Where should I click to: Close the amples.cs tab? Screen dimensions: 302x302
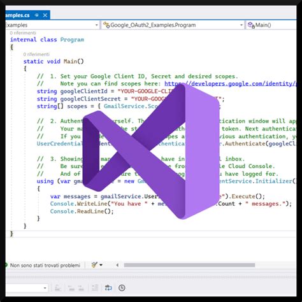45,15
